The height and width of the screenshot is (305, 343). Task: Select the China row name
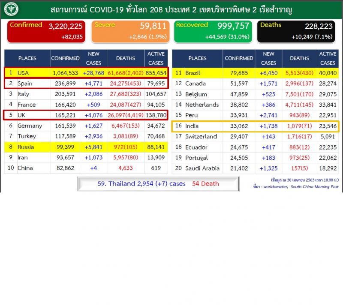[x=25, y=168]
